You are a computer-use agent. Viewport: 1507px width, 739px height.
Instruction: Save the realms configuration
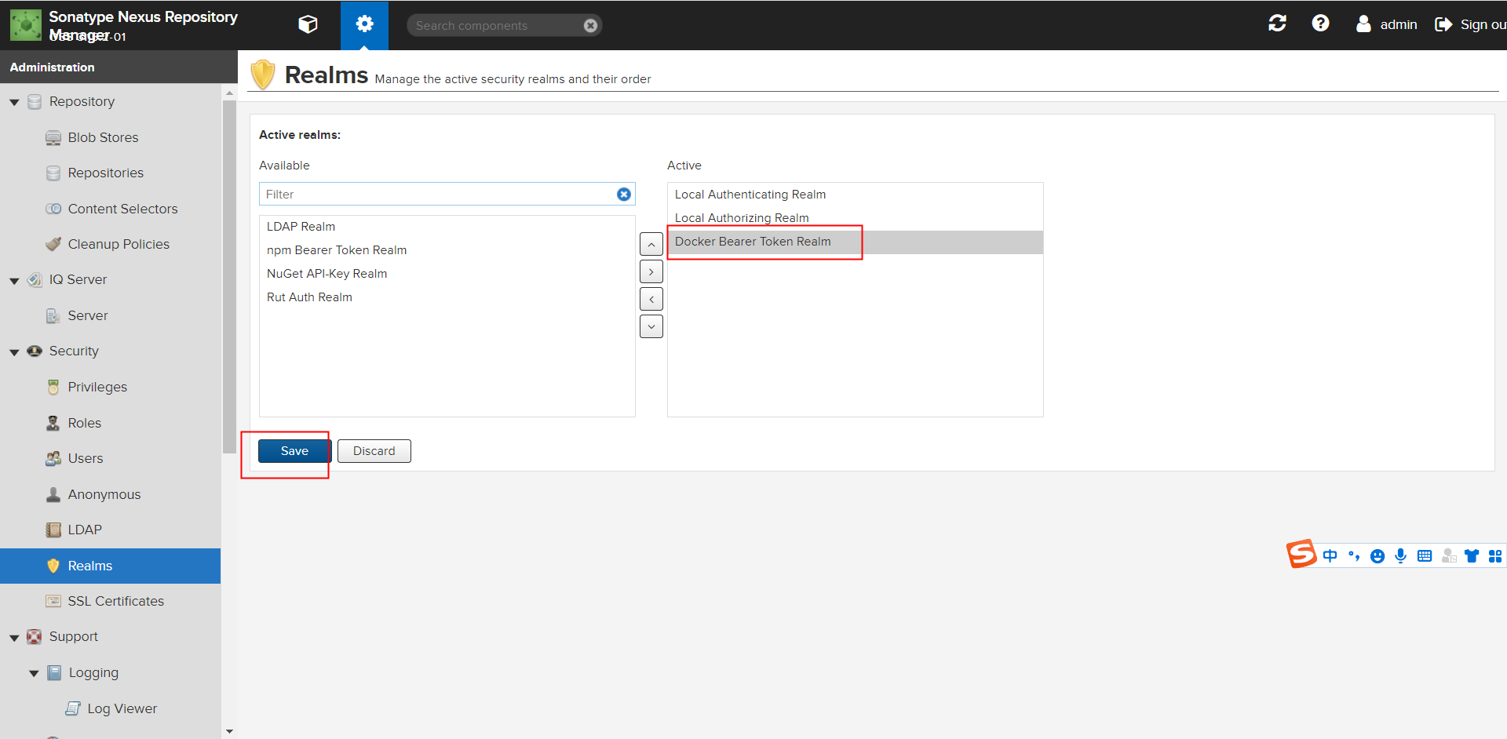coord(294,451)
